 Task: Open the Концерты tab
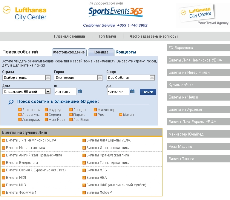pyautogui.click(x=126, y=52)
